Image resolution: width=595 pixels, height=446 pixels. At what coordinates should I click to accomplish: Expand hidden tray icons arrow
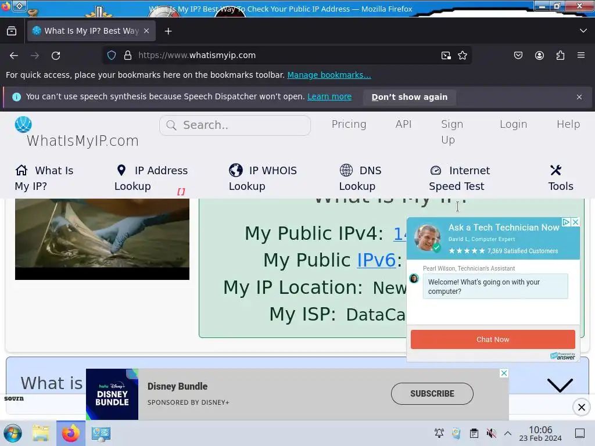508,433
